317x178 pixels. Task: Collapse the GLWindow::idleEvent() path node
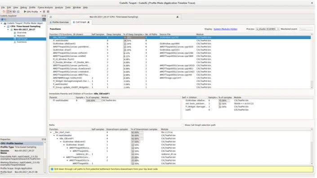coord(61,142)
